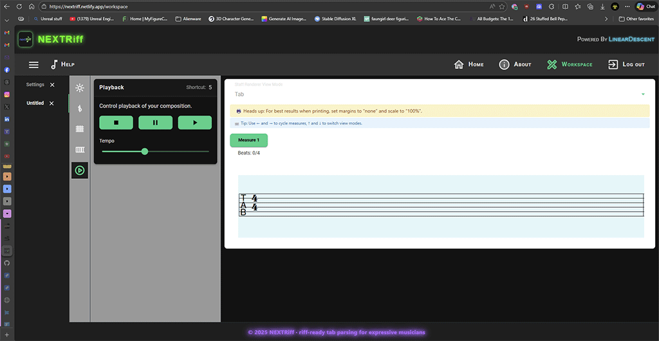Viewport: 659px width, 341px height.
Task: Expand the bookmarks overflow chevron
Action: coord(607,19)
